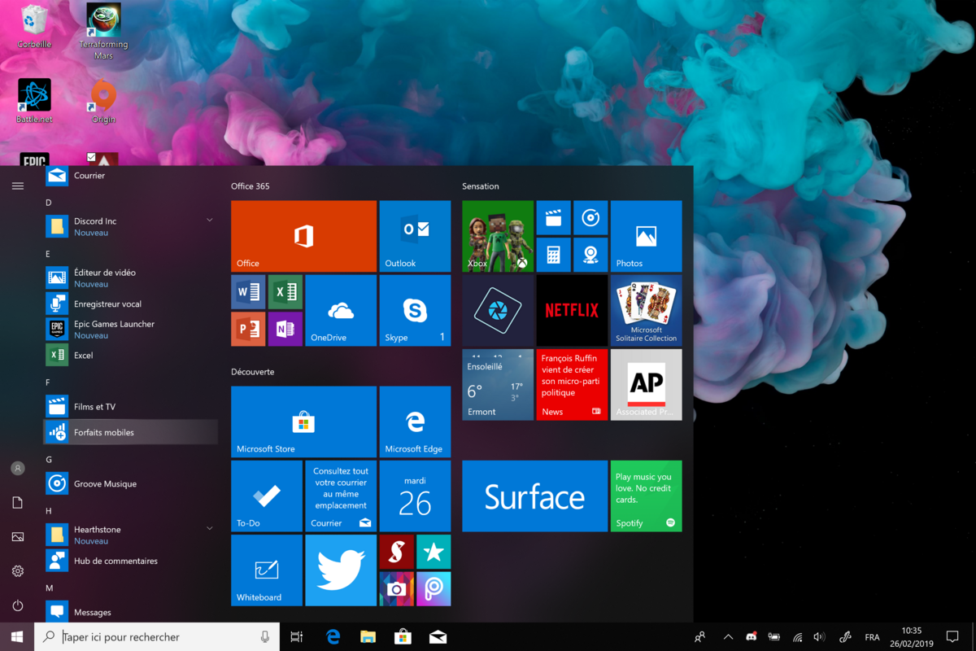Open the Skype tile

(415, 310)
